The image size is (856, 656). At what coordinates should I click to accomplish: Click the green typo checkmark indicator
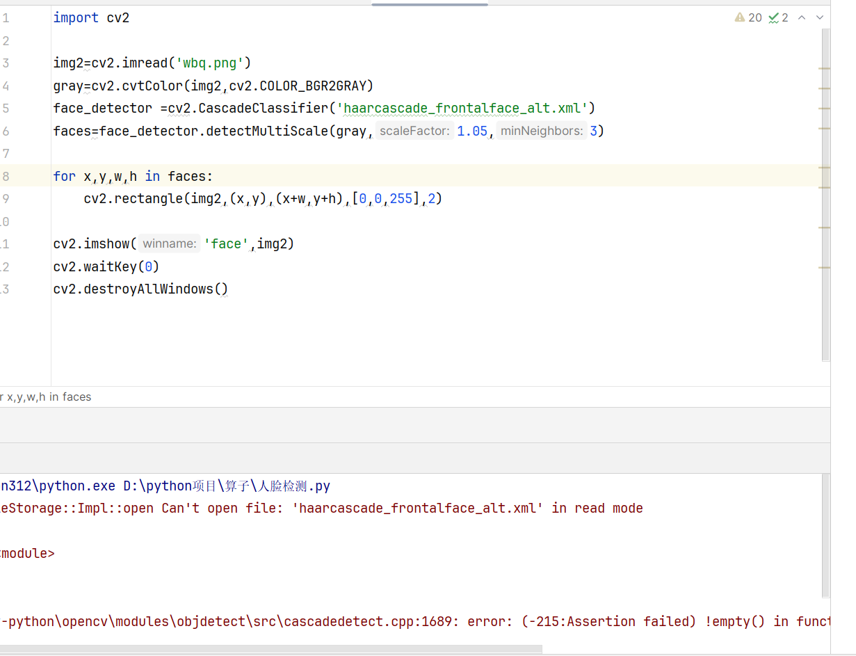point(778,18)
